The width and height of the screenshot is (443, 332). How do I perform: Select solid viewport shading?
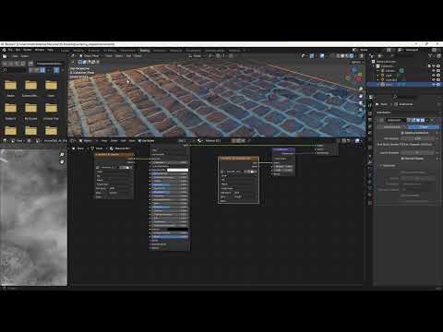(x=342, y=56)
